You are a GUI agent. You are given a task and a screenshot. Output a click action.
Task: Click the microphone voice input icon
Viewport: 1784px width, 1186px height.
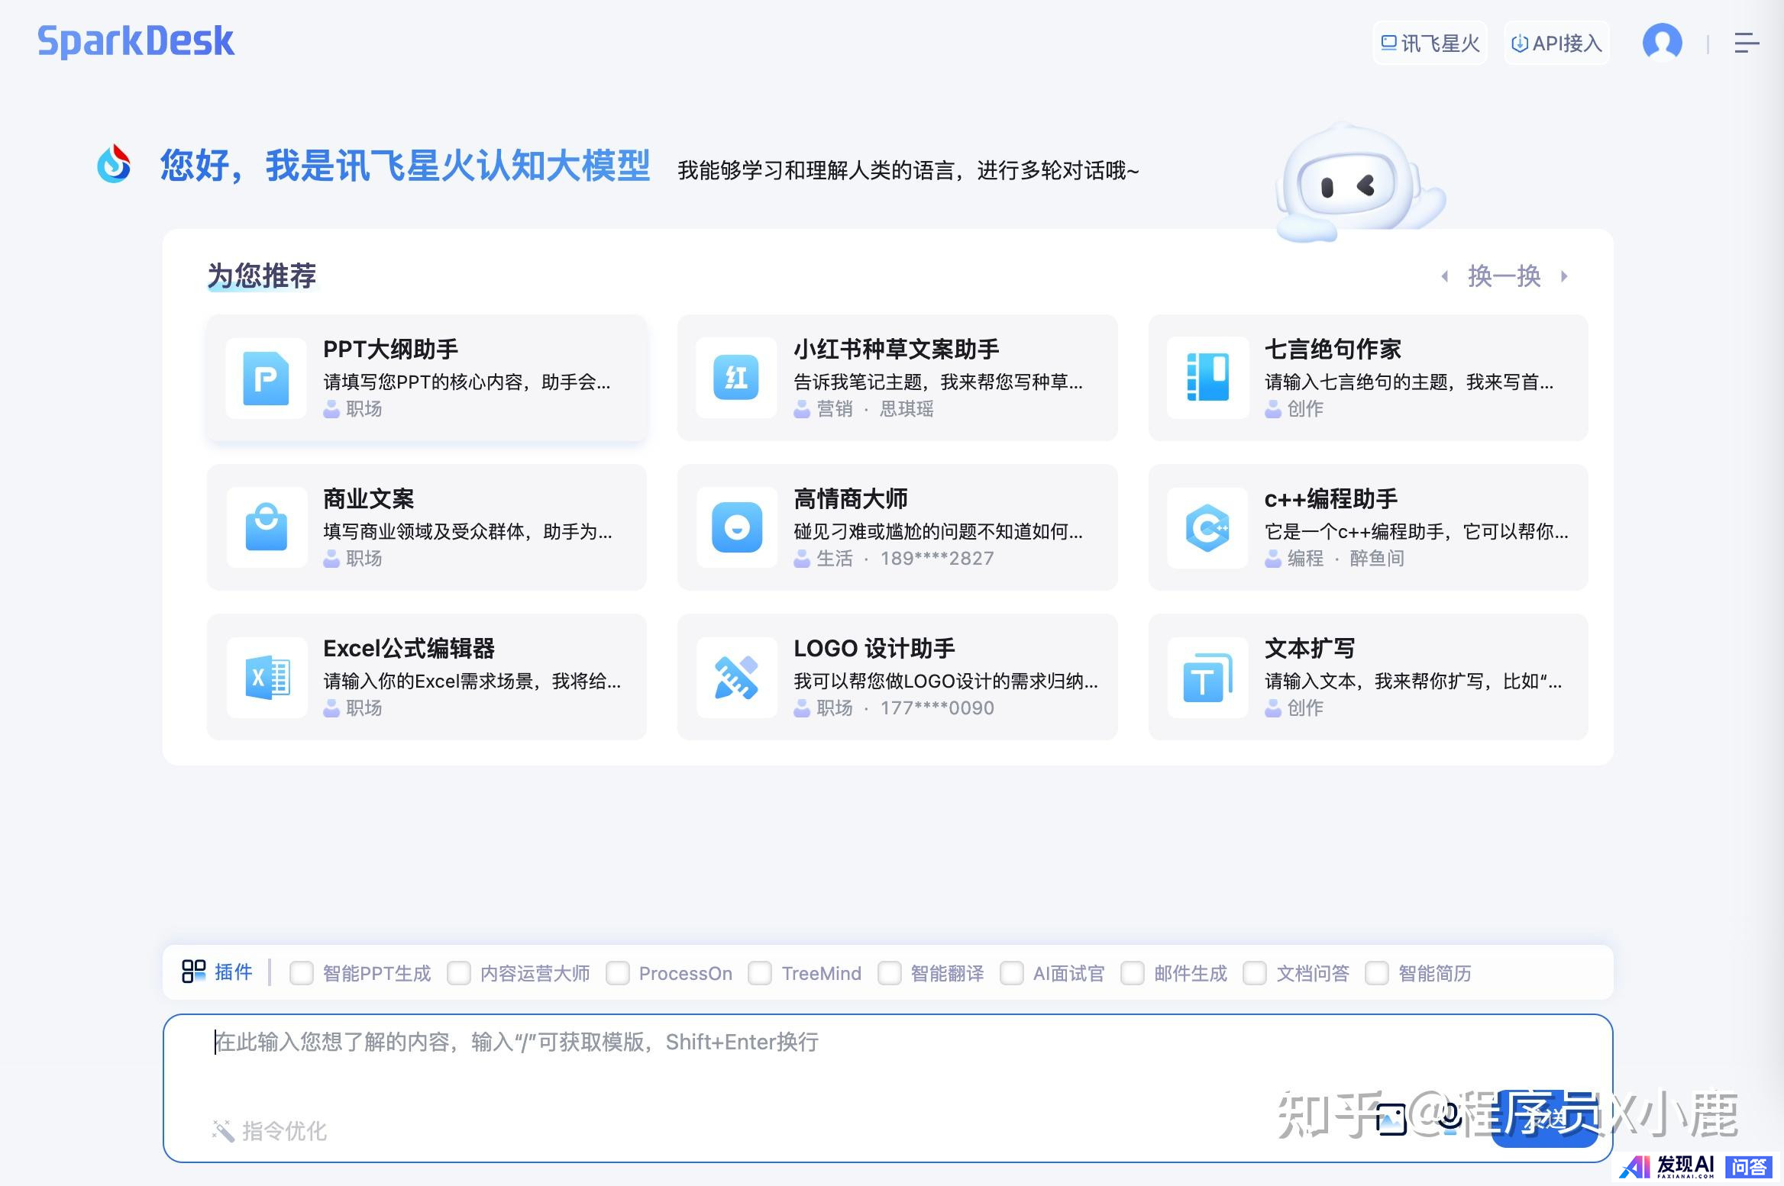tap(1449, 1117)
